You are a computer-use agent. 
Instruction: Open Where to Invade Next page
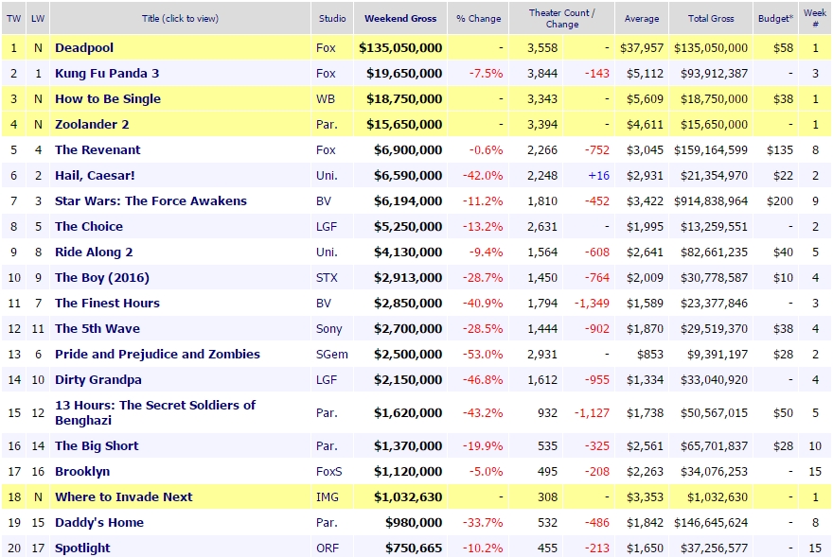pos(124,496)
